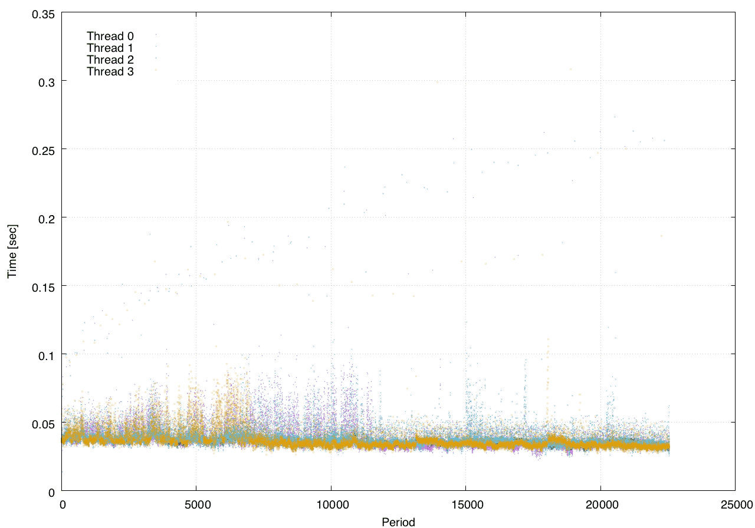Click the 15000 x-axis tick label

[x=465, y=504]
